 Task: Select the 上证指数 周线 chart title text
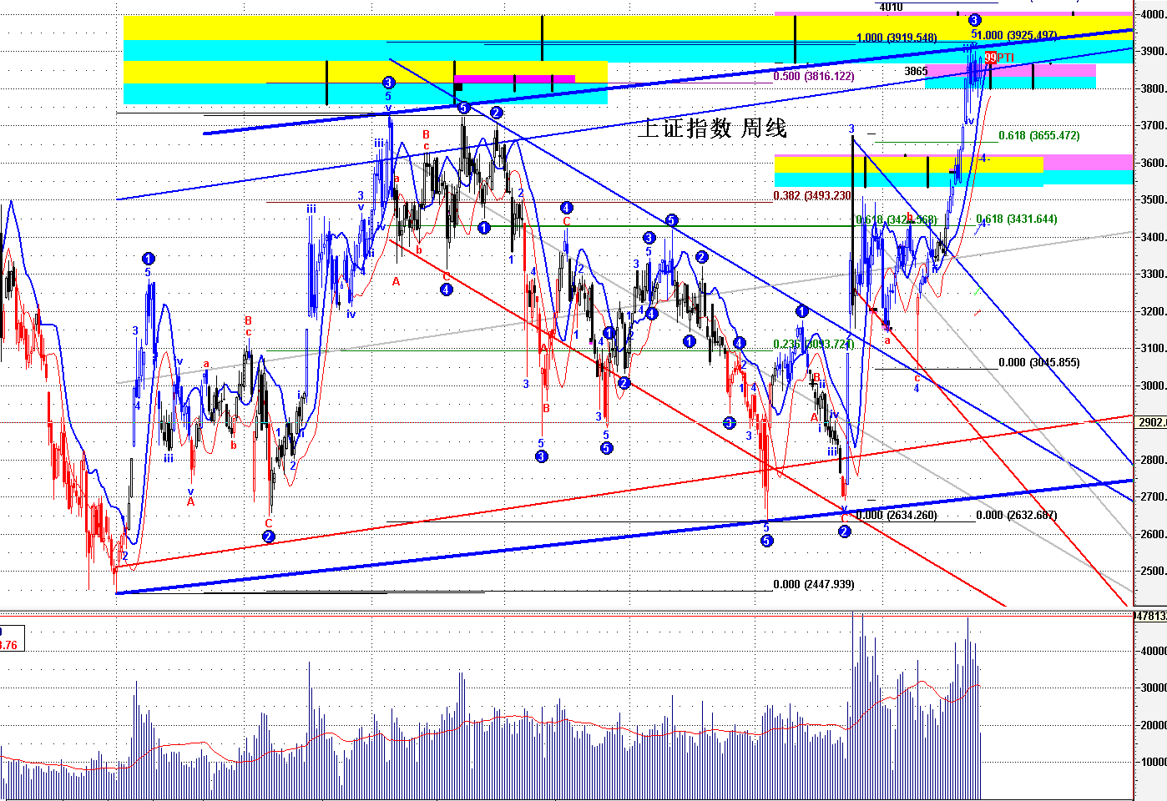click(x=712, y=128)
